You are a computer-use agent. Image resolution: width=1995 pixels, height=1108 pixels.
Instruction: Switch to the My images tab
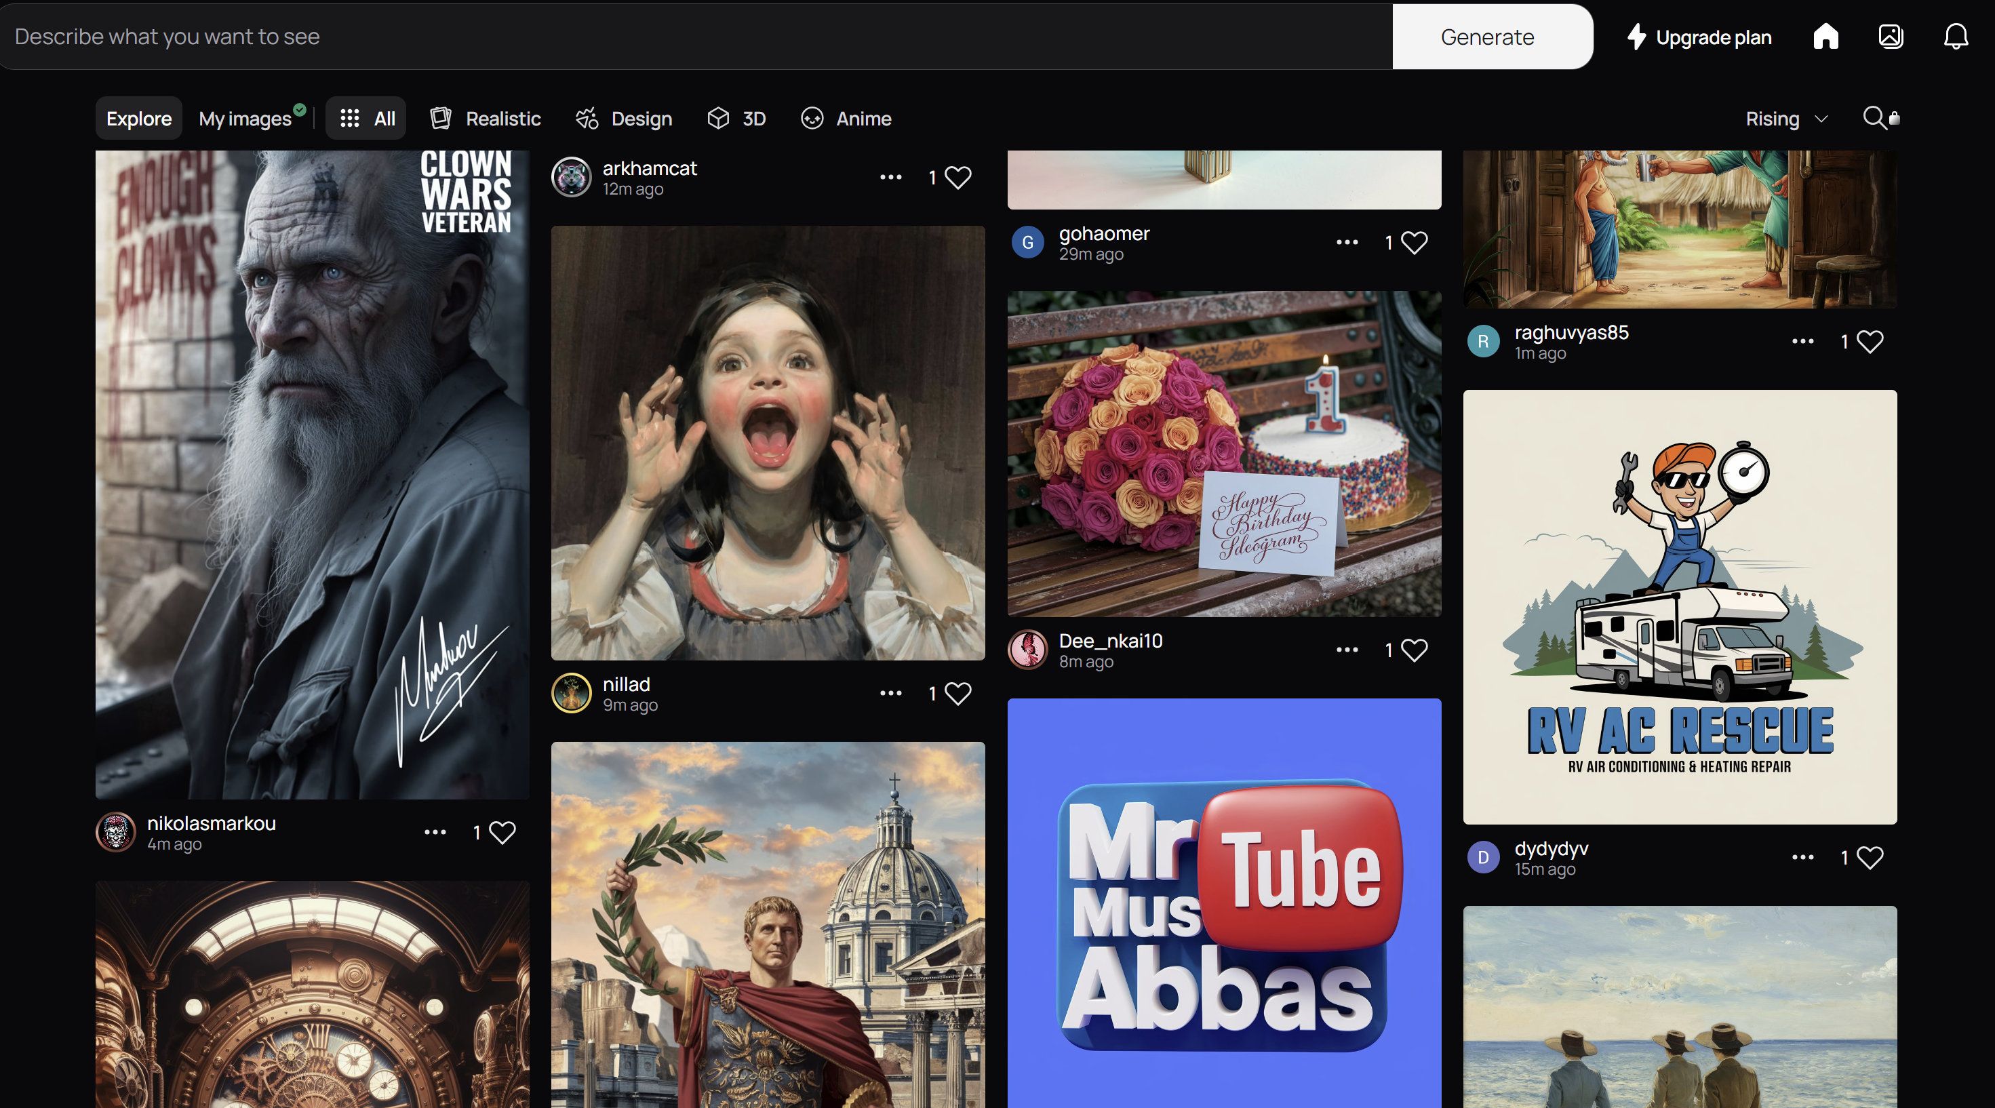[245, 119]
